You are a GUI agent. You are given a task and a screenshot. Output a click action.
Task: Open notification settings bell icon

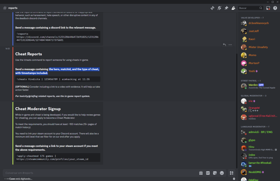(x=219, y=8)
